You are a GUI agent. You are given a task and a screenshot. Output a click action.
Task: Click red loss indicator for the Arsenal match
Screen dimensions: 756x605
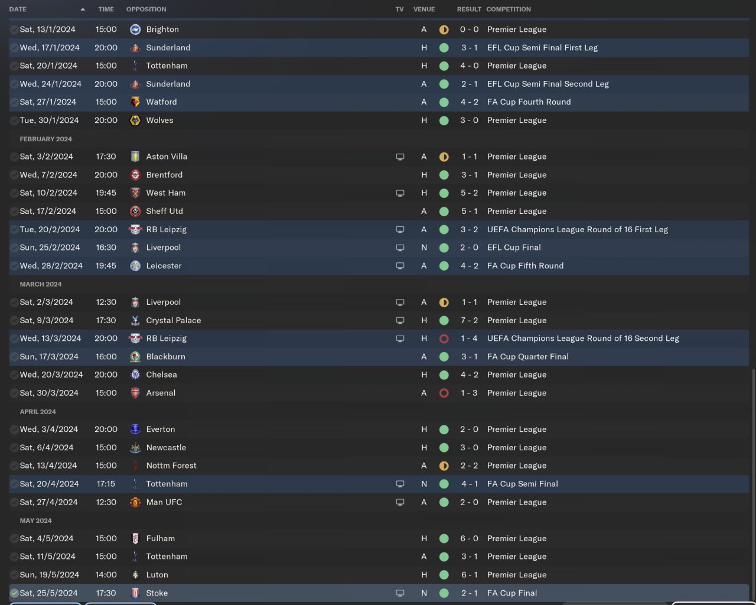pyautogui.click(x=444, y=393)
